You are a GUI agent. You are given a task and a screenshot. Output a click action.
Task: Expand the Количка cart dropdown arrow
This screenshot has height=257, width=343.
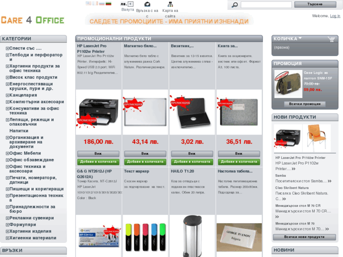pos(300,38)
